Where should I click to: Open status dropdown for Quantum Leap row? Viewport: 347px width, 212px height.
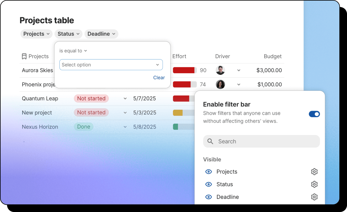[x=125, y=98]
